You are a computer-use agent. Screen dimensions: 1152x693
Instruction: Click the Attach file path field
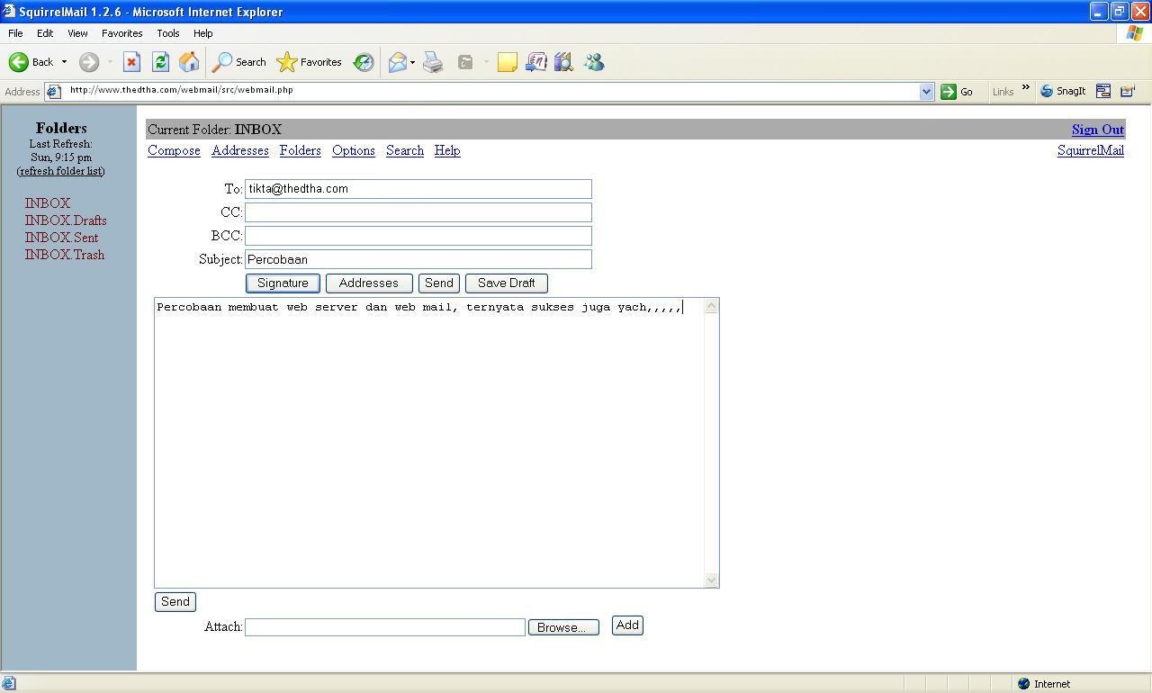pyautogui.click(x=385, y=627)
